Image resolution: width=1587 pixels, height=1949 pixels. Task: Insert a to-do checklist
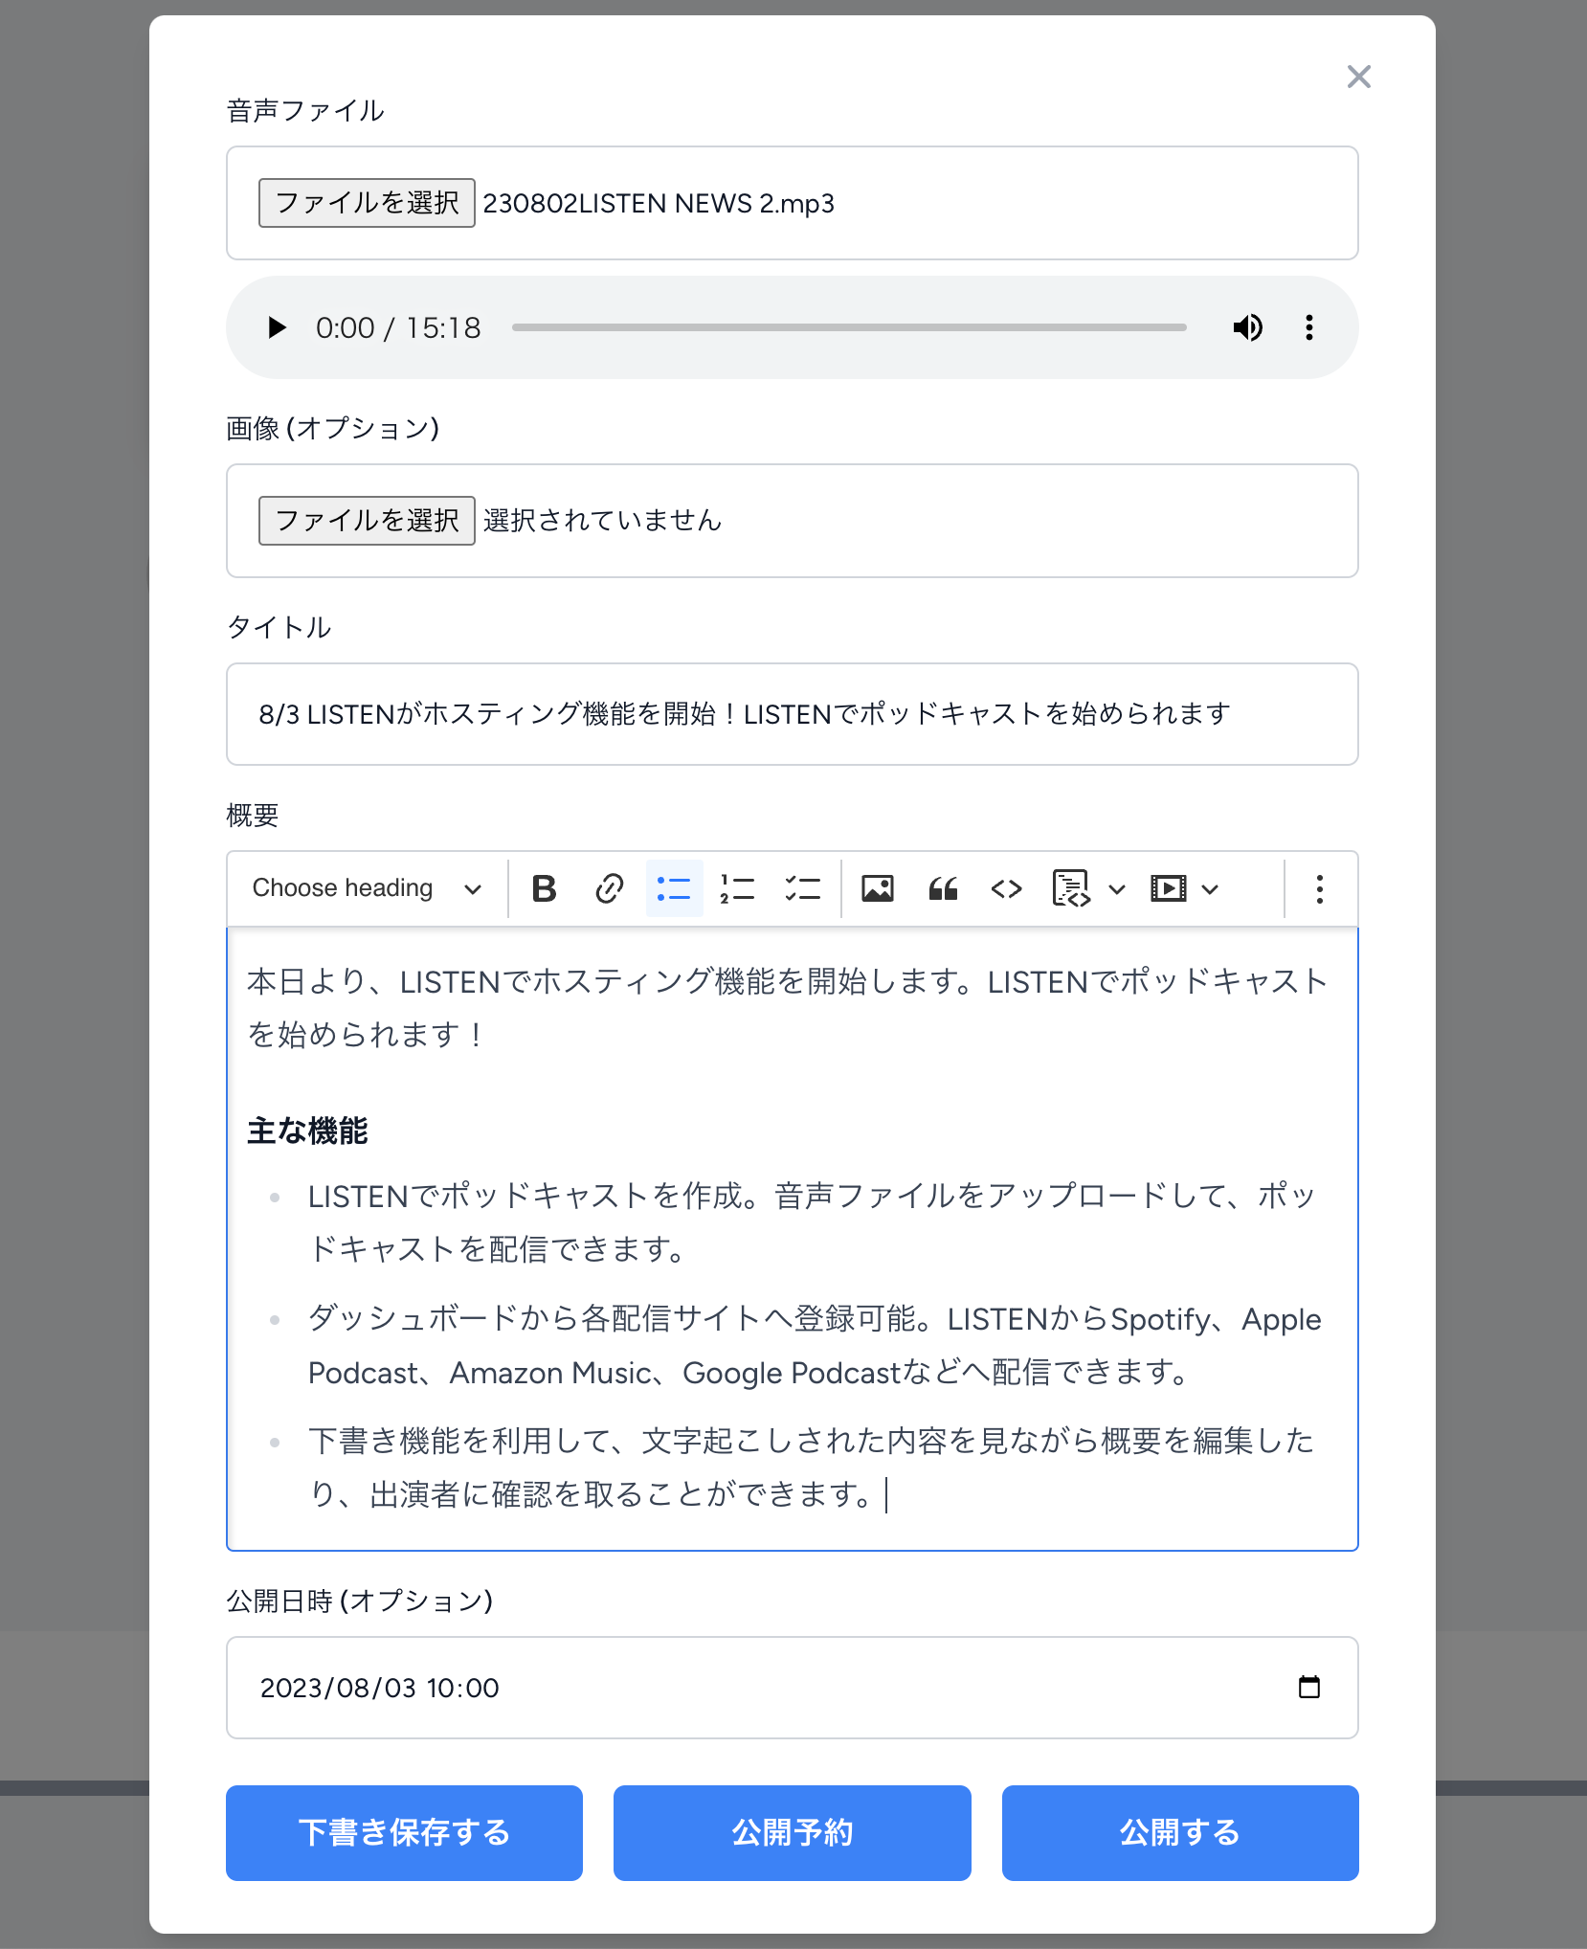803,889
